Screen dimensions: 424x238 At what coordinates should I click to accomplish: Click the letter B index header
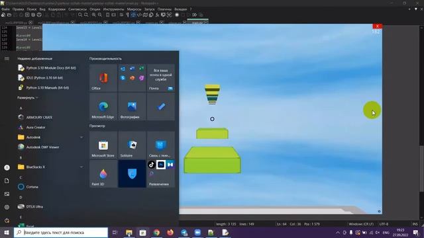(21, 157)
